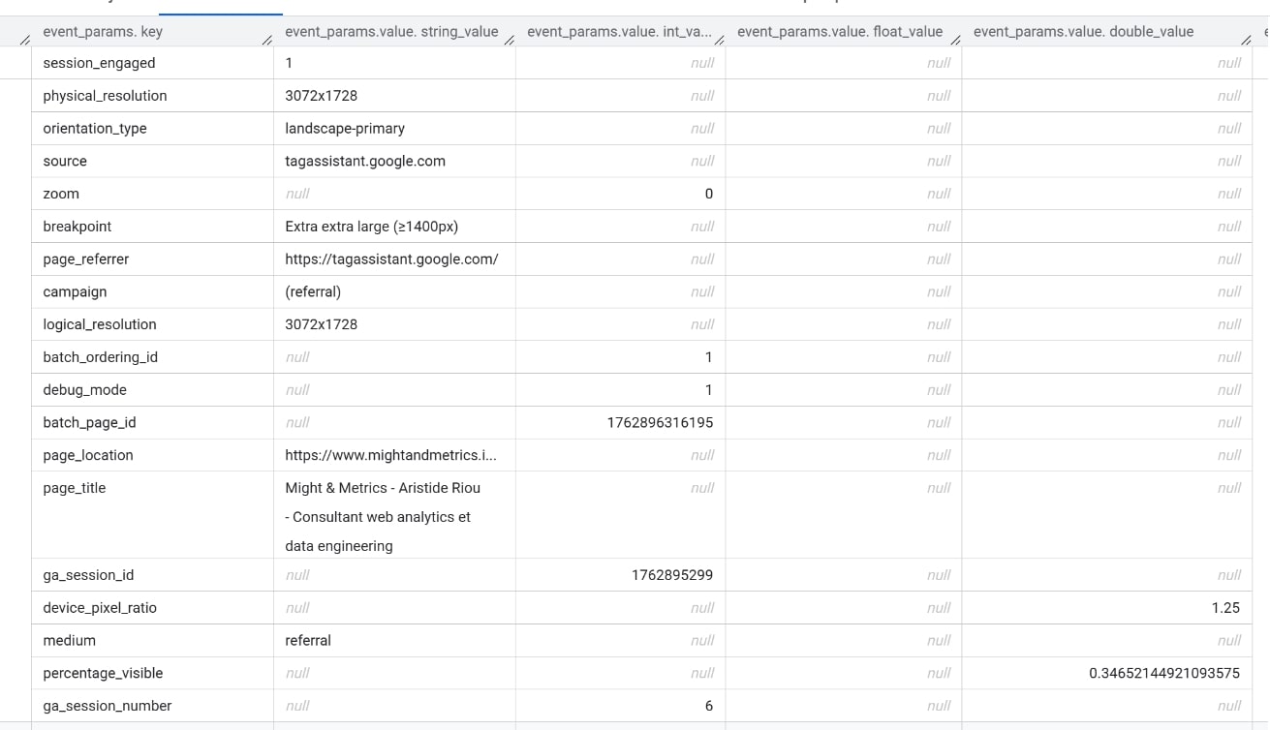The width and height of the screenshot is (1270, 730).
Task: Click the ga_session_id integer value 1762895299
Action: tap(671, 575)
